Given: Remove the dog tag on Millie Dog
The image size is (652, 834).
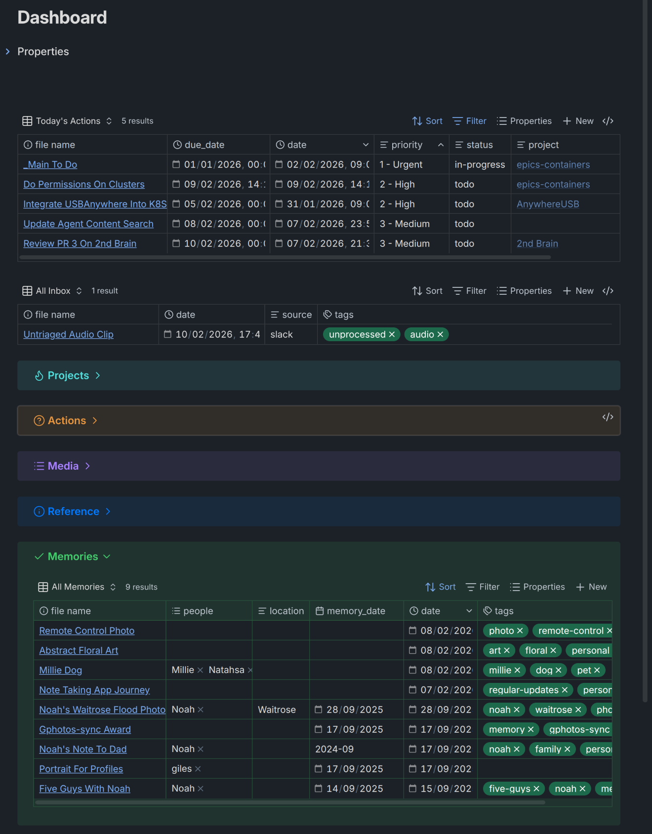Looking at the screenshot, I should click(558, 670).
